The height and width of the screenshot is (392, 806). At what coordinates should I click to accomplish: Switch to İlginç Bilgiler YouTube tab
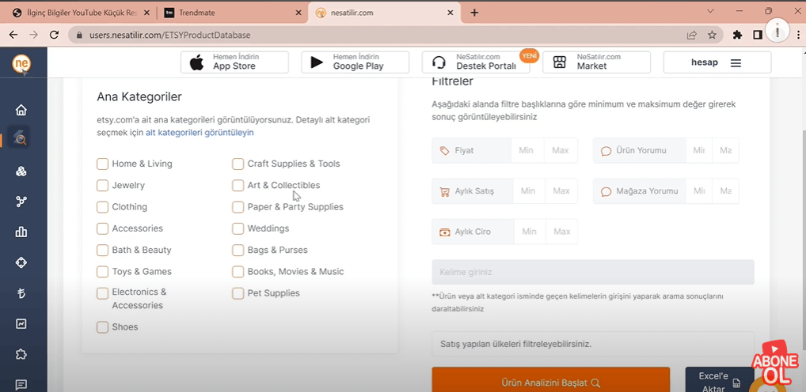[x=79, y=13]
